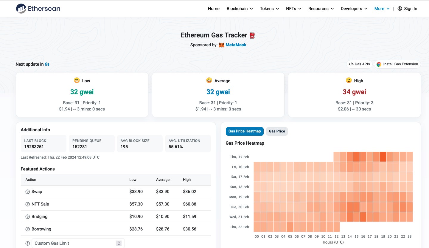Click the Bridging average price $10.90
Screen dimensions: 429x248
[163, 217]
